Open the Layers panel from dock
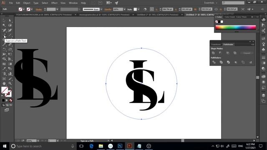This screenshot has height=150, width=267. [x=263, y=95]
